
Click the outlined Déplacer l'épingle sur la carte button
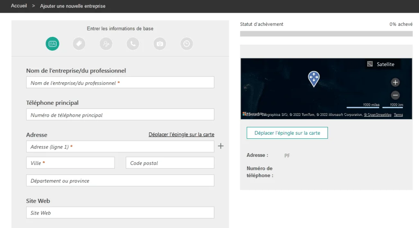287,133
